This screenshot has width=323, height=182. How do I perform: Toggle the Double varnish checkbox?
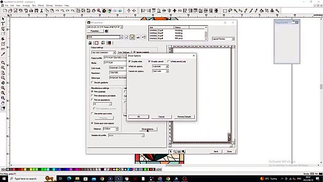click(x=149, y=61)
